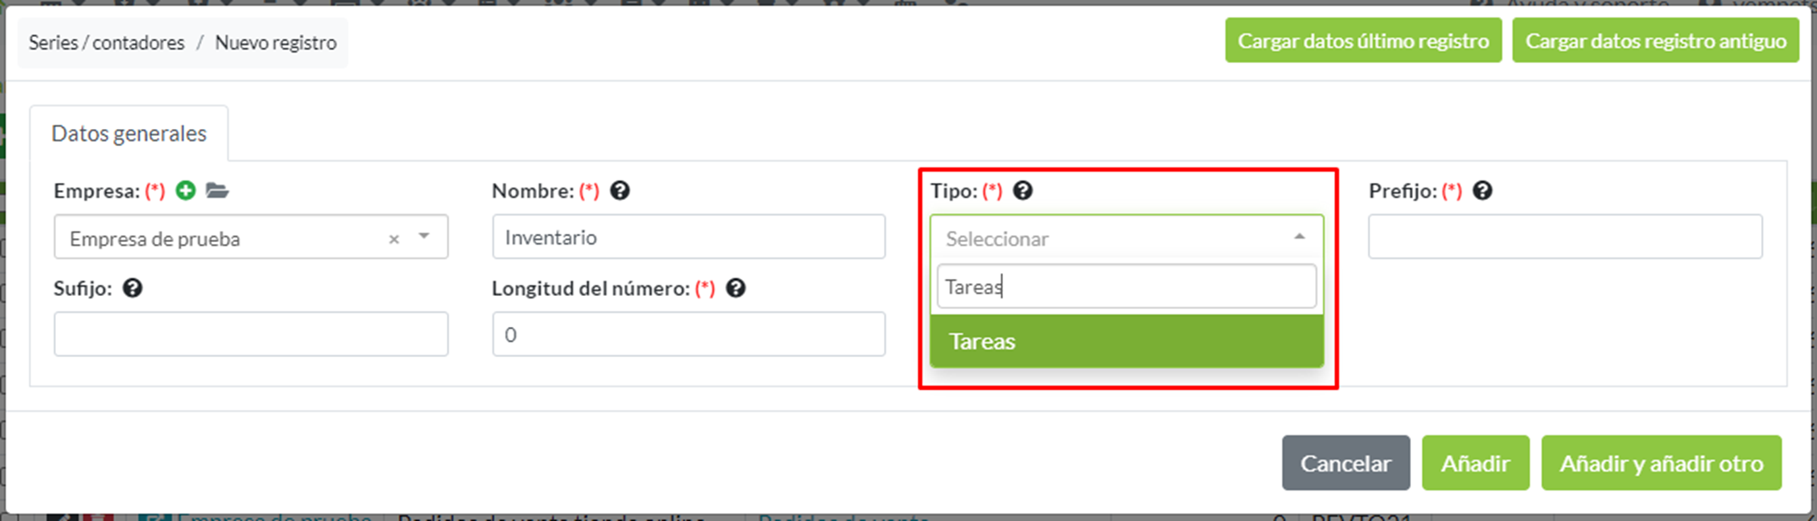The image size is (1817, 521).
Task: Click Cargar datos registro antiguo button
Action: pos(1656,41)
